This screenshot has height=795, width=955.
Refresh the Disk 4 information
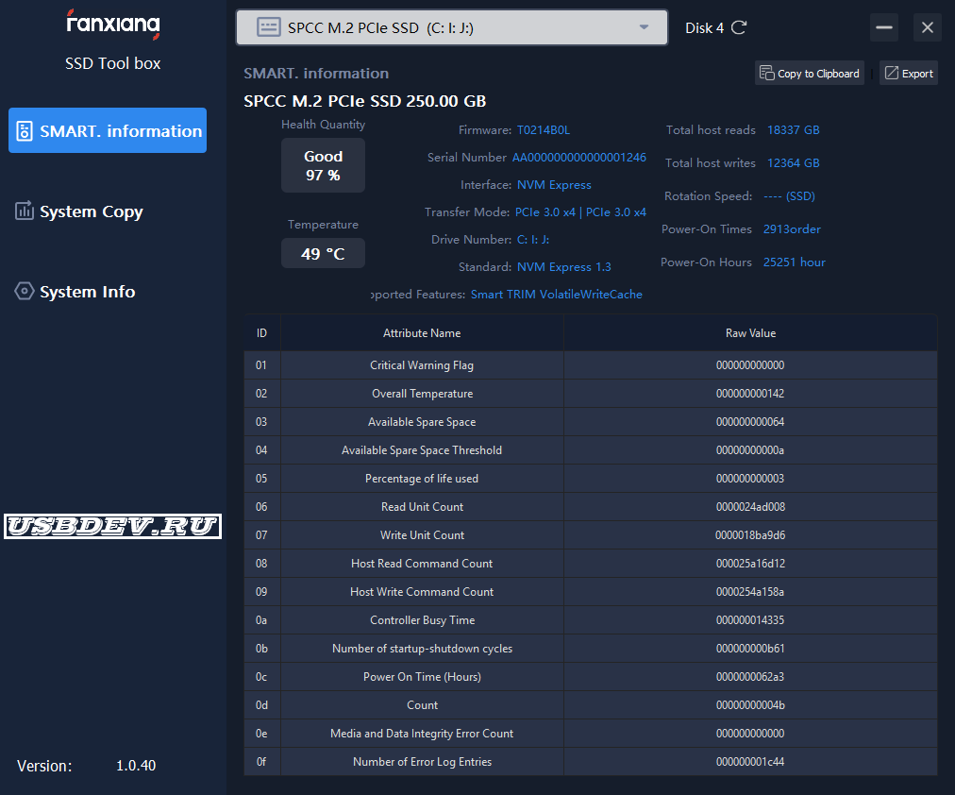739,27
